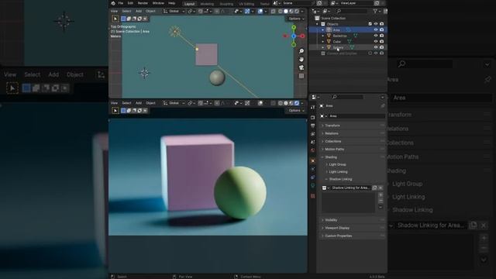Hide Cube using its eye icon
Screen dimensions: 496x279
click(376, 41)
